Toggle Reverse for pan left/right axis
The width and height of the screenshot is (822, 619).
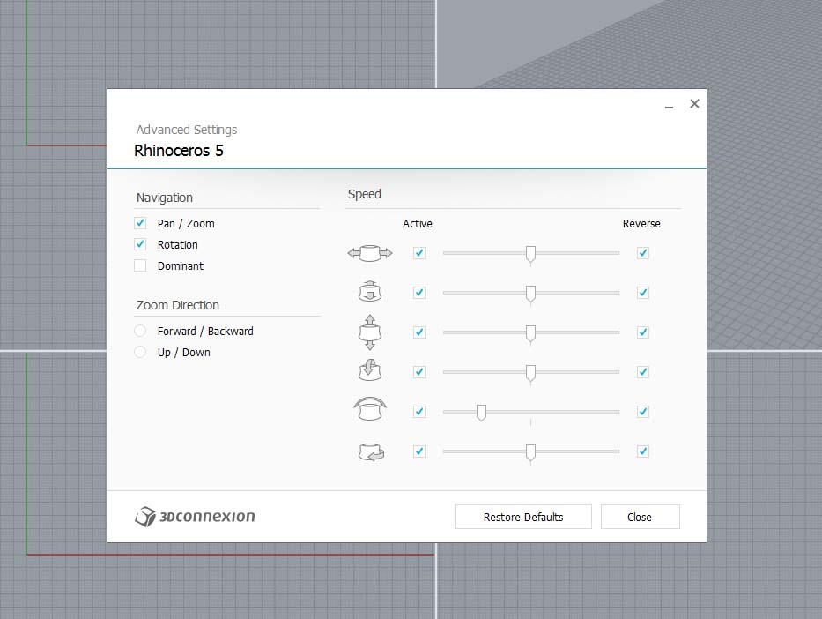[x=643, y=253]
